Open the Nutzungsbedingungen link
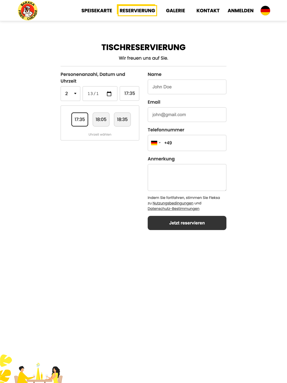The image size is (287, 383). [173, 203]
